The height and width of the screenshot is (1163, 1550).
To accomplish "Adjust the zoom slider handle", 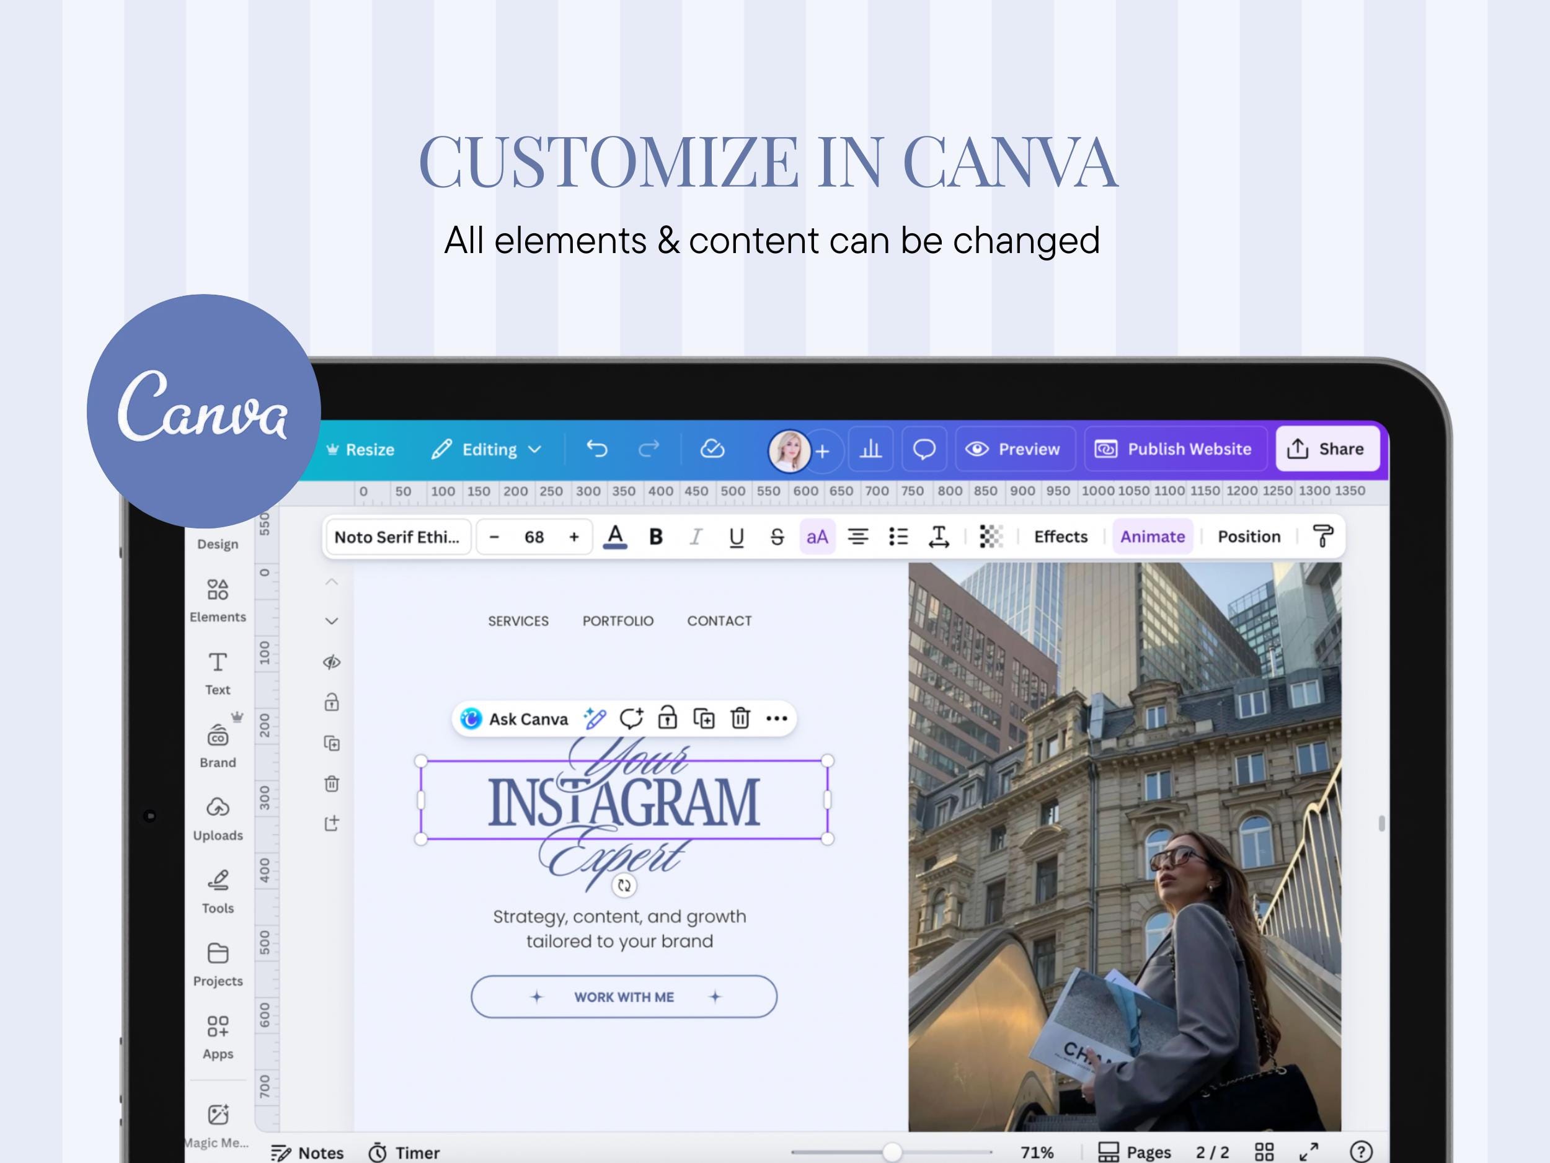I will pyautogui.click(x=892, y=1152).
